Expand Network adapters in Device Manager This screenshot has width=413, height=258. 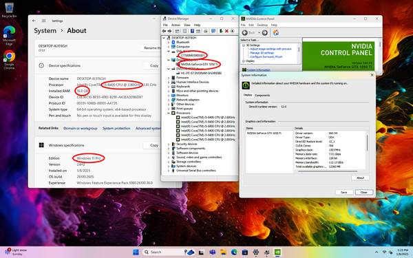[x=169, y=100]
